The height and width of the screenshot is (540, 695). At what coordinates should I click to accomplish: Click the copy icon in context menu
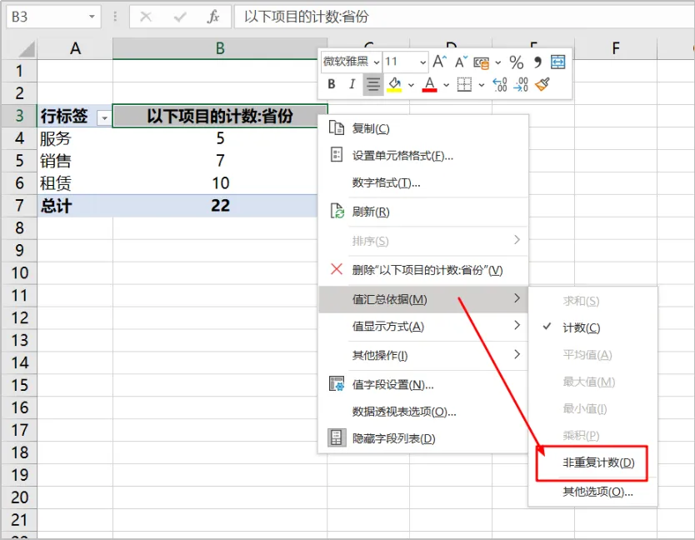tap(337, 127)
